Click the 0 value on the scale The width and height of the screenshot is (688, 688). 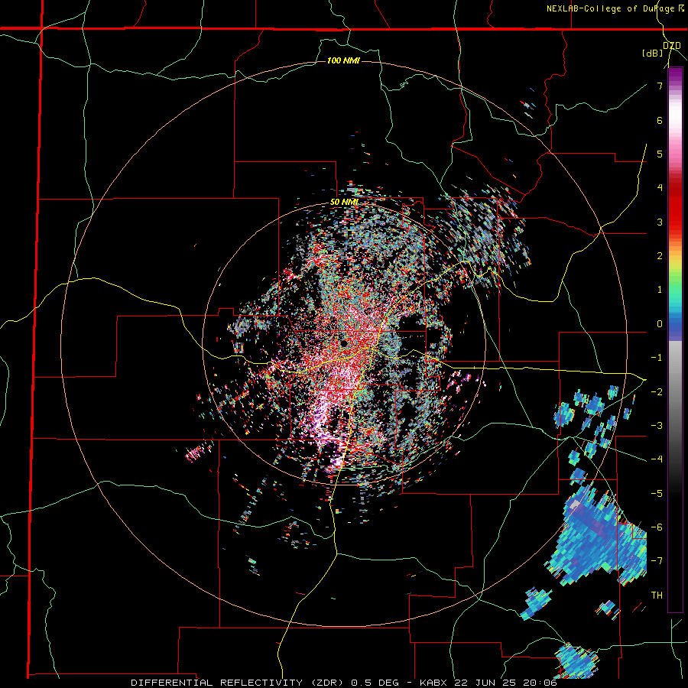660,324
